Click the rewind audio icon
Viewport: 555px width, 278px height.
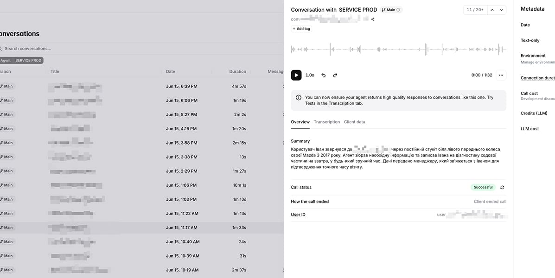coord(323,75)
